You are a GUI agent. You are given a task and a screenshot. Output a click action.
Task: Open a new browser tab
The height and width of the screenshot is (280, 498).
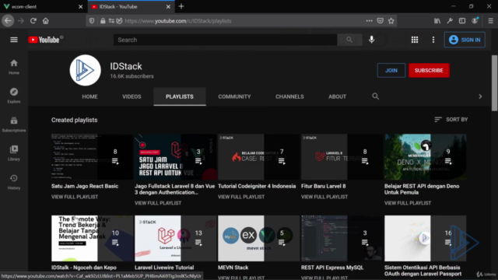point(181,6)
